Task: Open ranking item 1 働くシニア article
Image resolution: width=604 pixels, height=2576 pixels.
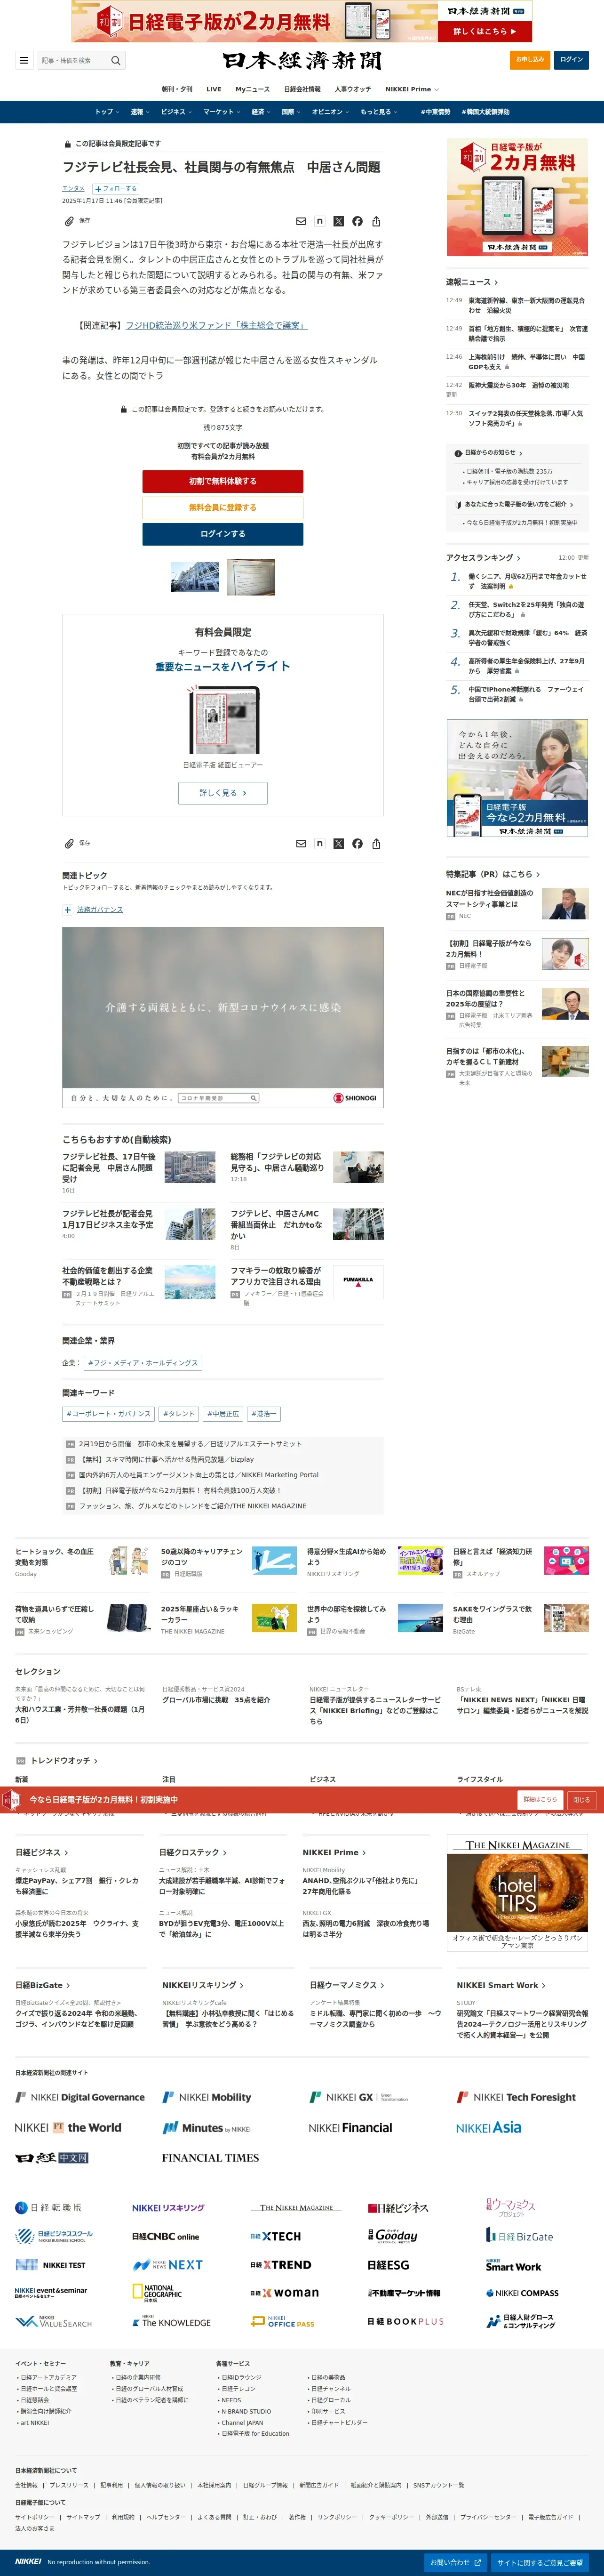Action: point(527,581)
